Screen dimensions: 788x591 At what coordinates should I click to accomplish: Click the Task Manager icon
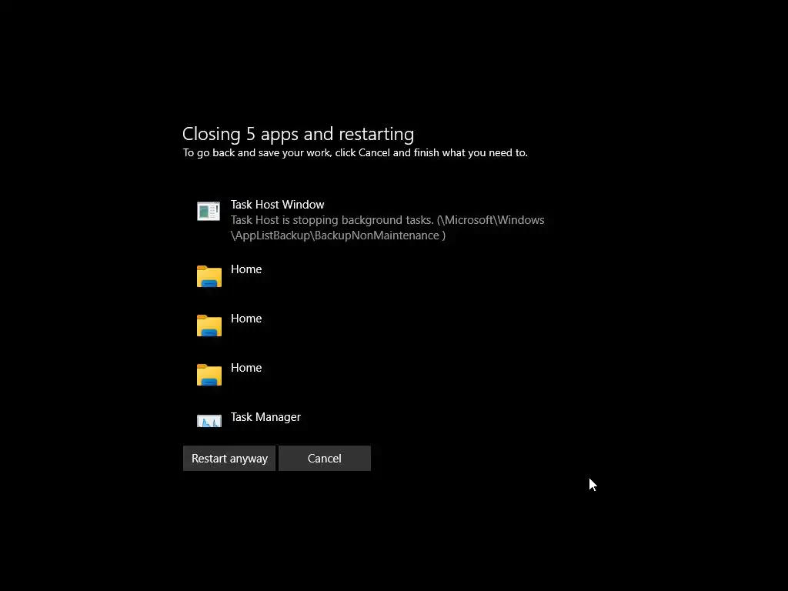pyautogui.click(x=209, y=421)
